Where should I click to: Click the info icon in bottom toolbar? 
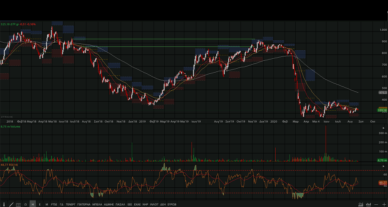(x=4, y=204)
